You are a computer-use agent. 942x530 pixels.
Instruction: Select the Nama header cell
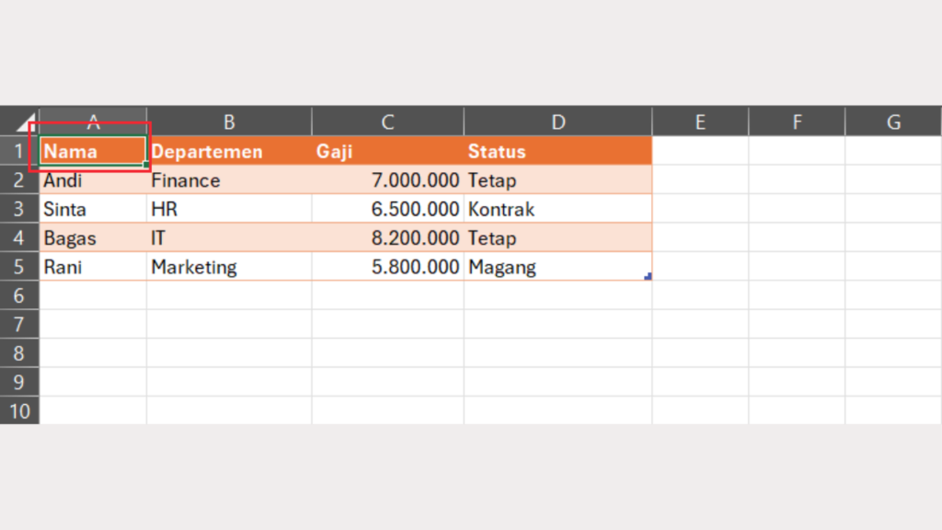92,151
